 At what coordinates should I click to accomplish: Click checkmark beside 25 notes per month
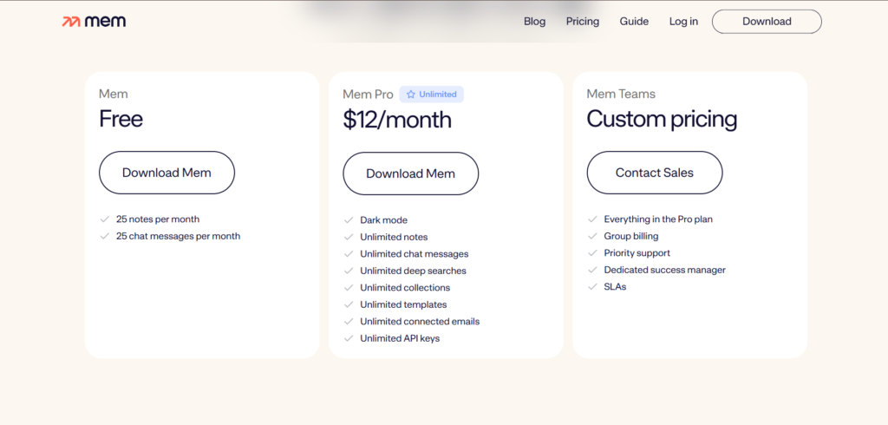click(105, 219)
